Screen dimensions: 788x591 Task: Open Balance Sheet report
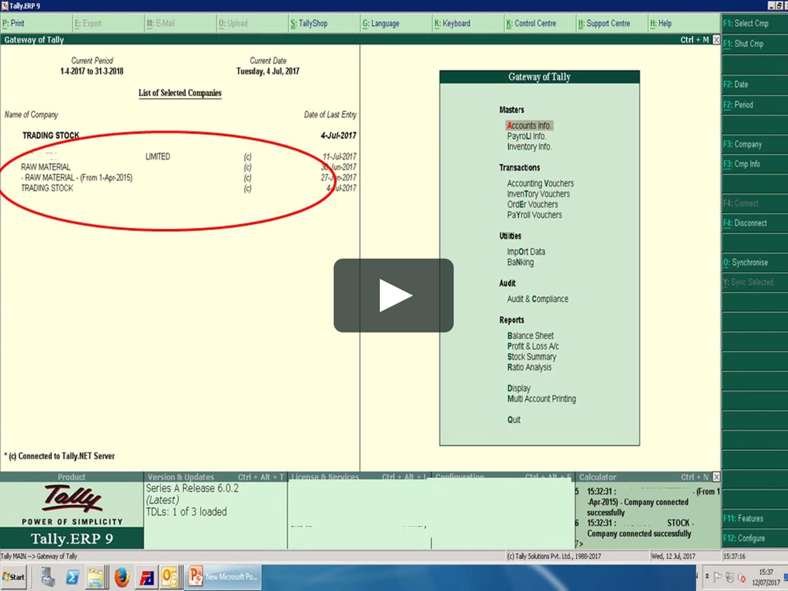[x=530, y=336]
